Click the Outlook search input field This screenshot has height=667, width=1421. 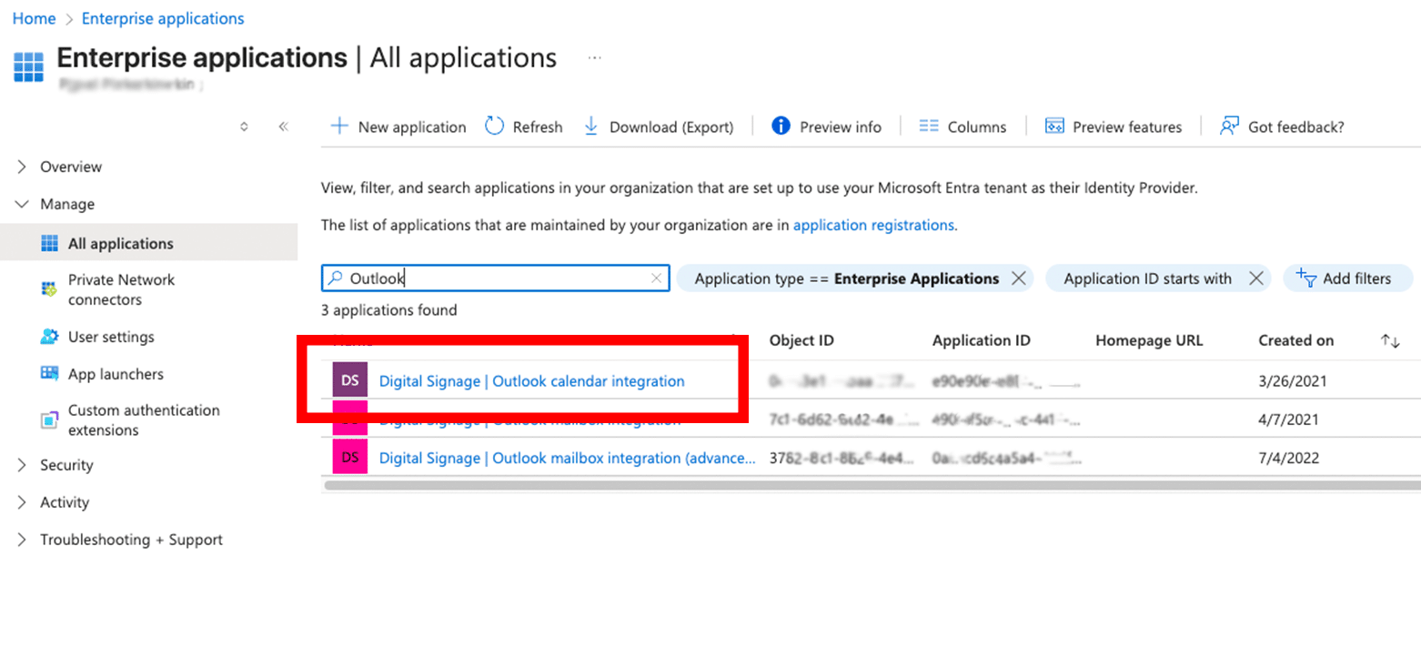(496, 278)
